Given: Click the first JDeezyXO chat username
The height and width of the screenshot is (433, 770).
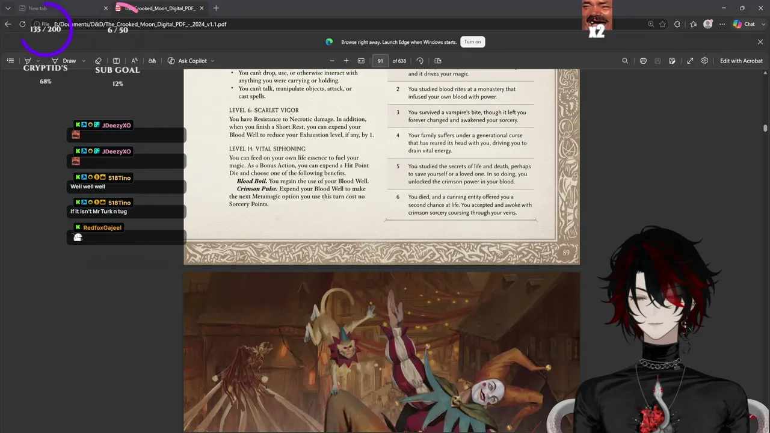Looking at the screenshot, I should tap(117, 125).
